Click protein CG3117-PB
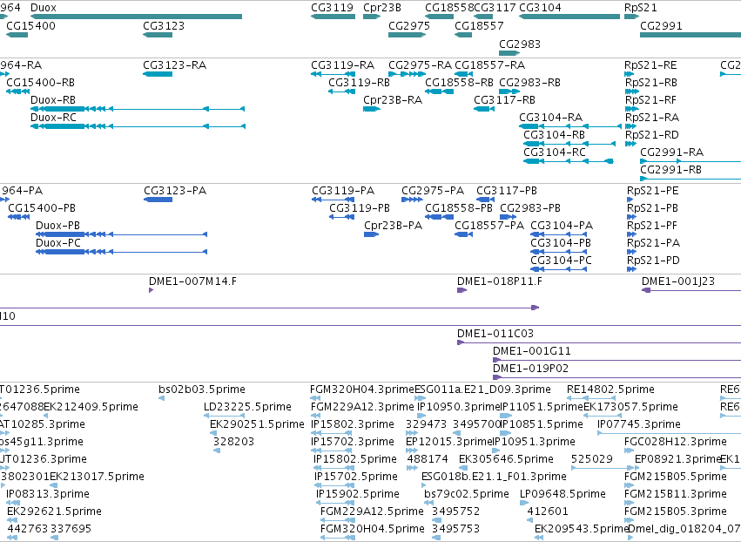 click(507, 191)
